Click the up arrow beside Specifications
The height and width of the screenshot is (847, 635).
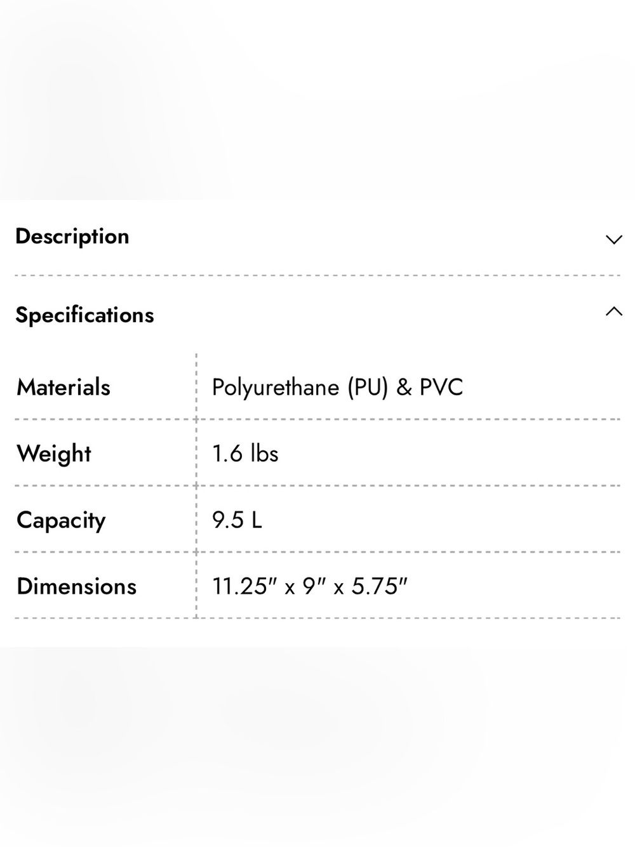click(613, 311)
